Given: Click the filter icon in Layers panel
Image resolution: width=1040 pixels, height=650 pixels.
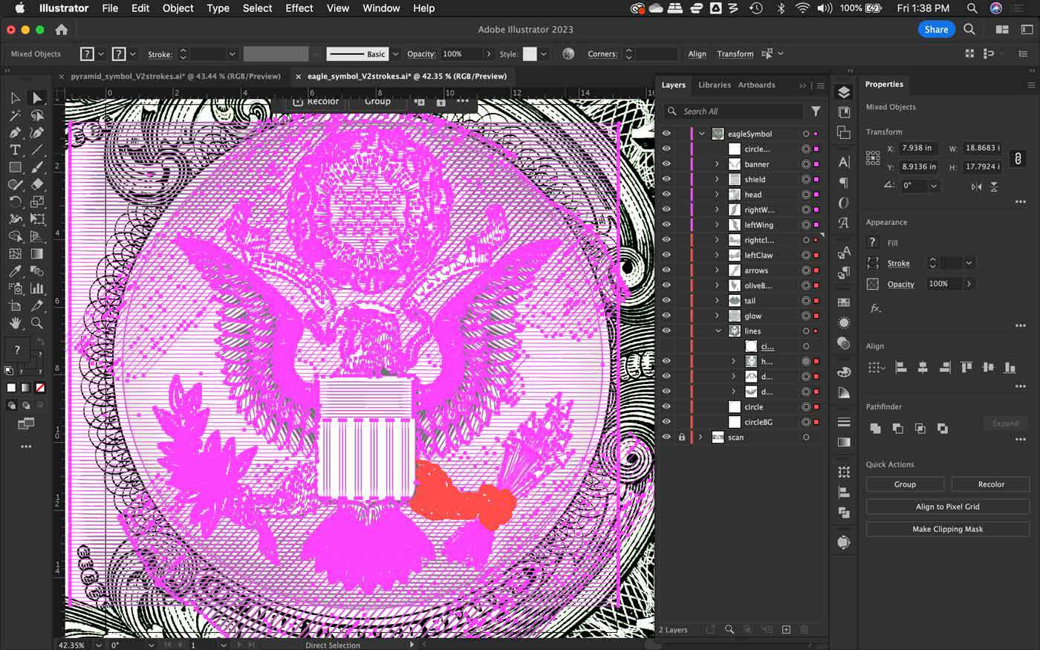Looking at the screenshot, I should 816,111.
